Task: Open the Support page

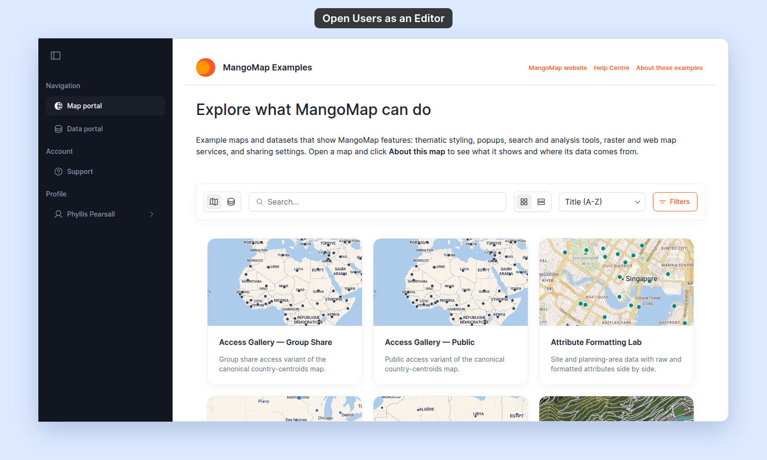Action: coord(105,172)
